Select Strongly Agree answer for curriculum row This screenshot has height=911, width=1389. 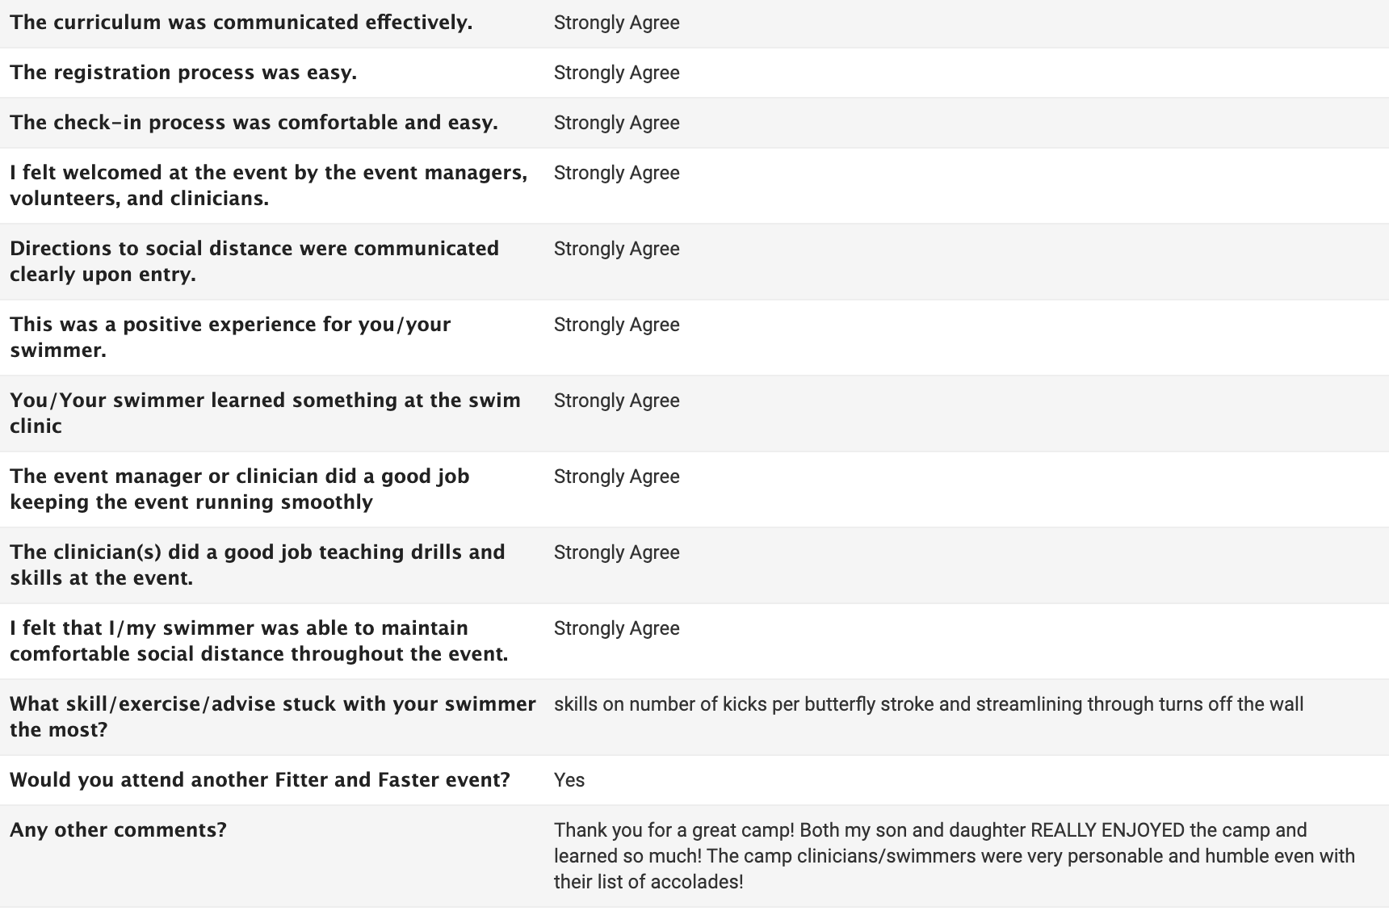(x=616, y=23)
